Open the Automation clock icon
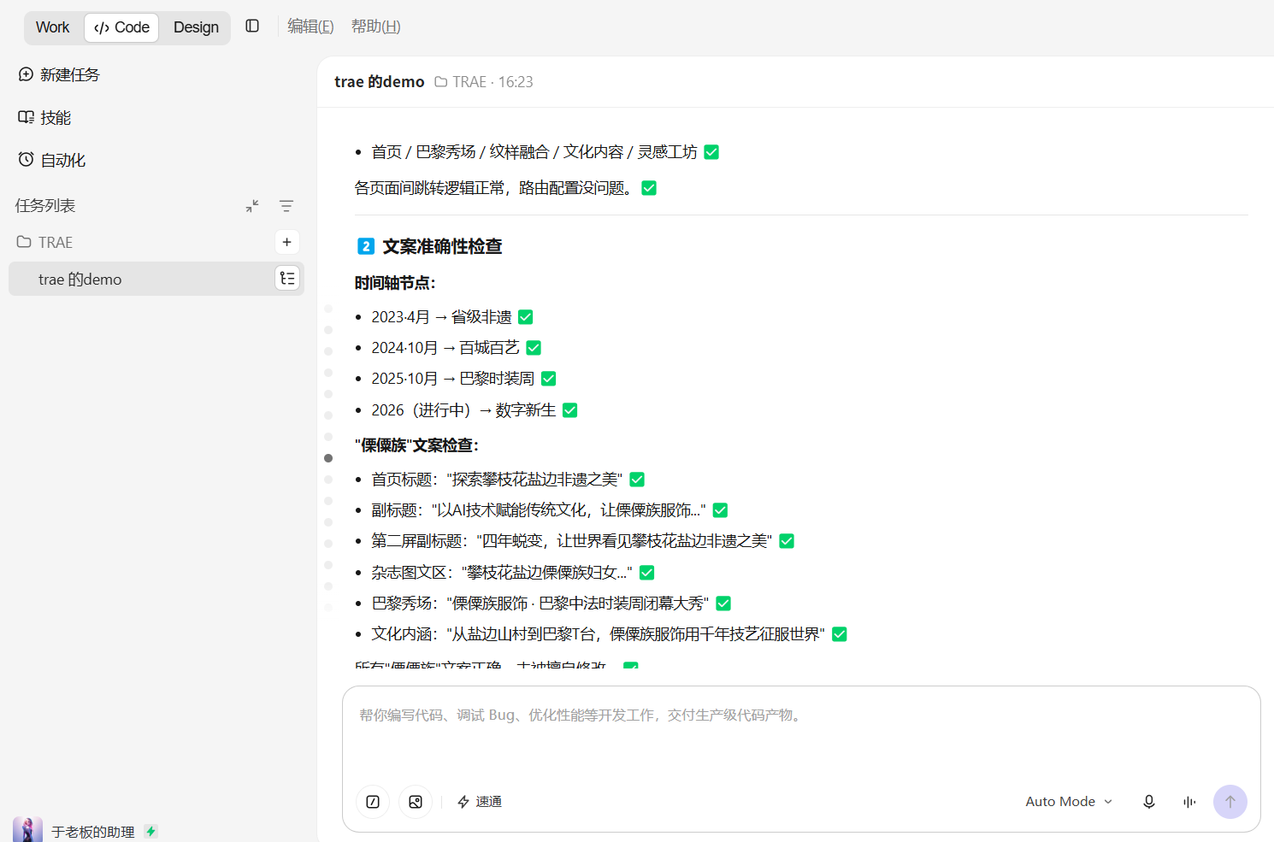This screenshot has width=1274, height=842. click(x=26, y=159)
